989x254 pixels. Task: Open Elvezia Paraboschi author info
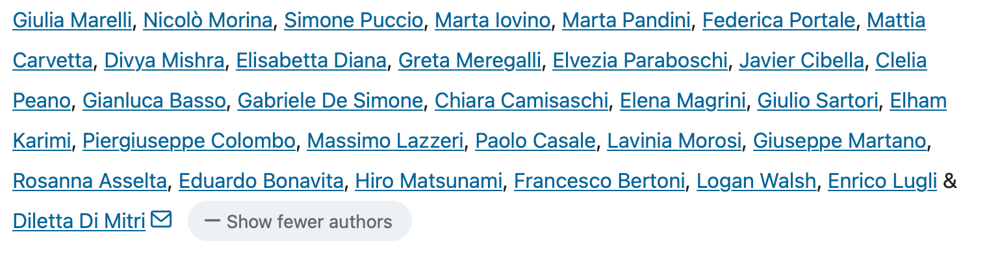(640, 61)
